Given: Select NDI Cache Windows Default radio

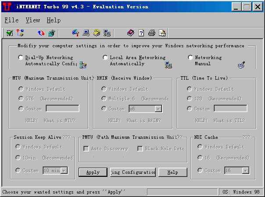Looking at the screenshot, I should [200, 147].
